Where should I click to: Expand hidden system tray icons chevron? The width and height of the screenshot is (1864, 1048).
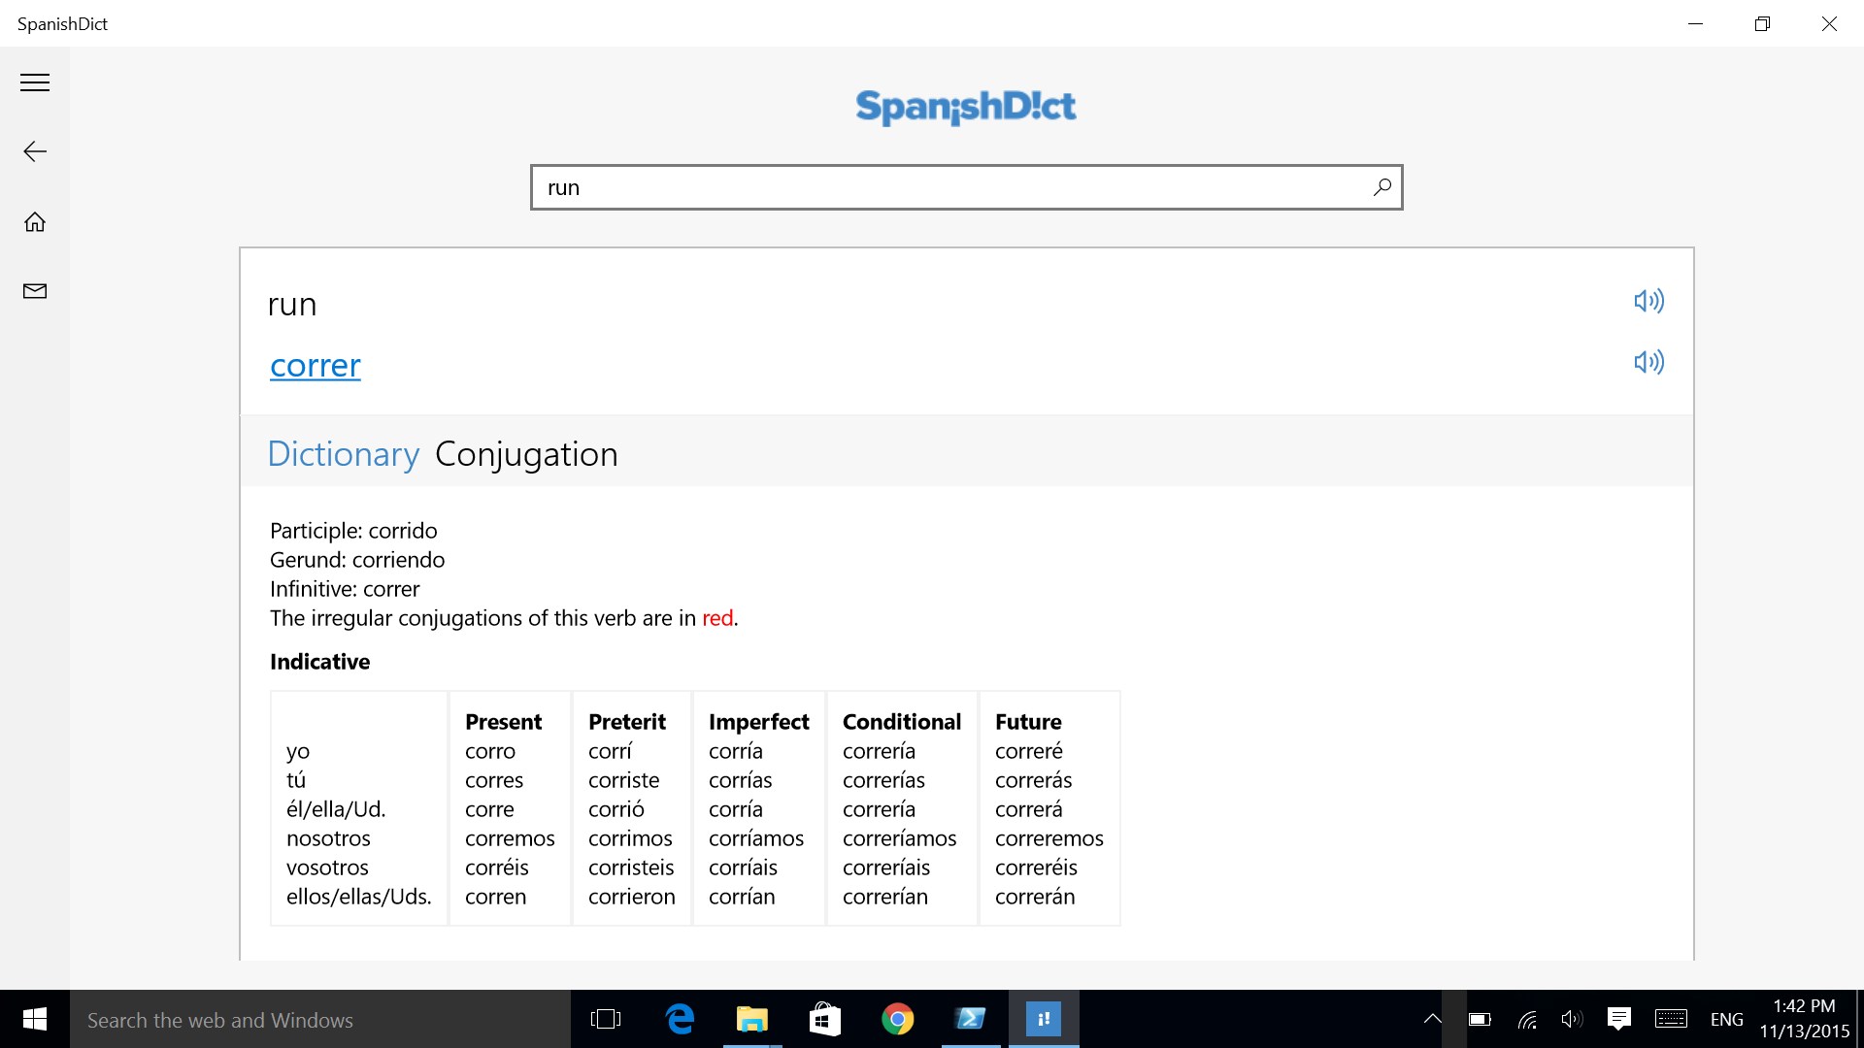tap(1432, 1019)
